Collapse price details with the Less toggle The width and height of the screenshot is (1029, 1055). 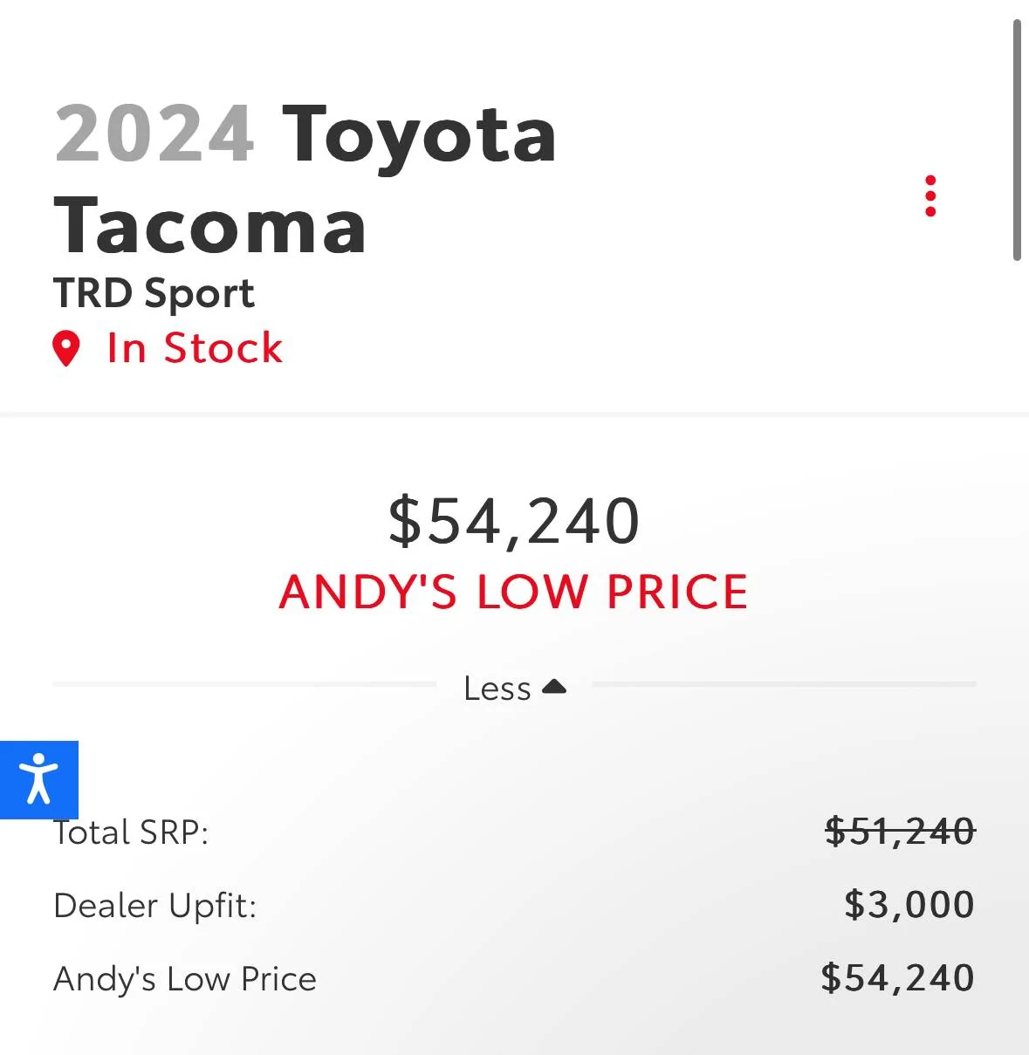pyautogui.click(x=497, y=689)
